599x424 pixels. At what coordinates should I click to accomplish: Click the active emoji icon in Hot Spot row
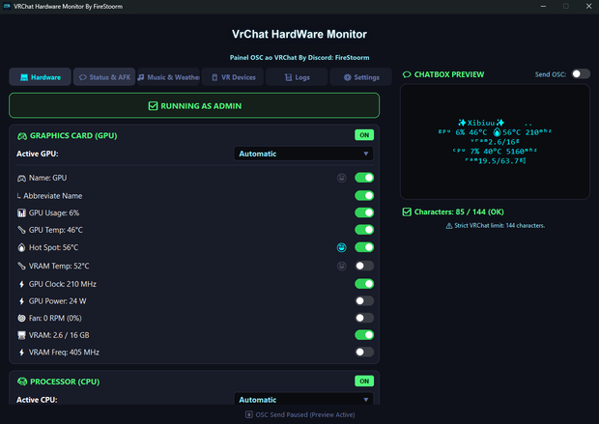point(341,247)
